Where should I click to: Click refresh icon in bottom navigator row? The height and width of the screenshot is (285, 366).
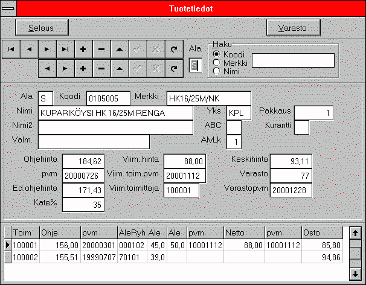174,68
